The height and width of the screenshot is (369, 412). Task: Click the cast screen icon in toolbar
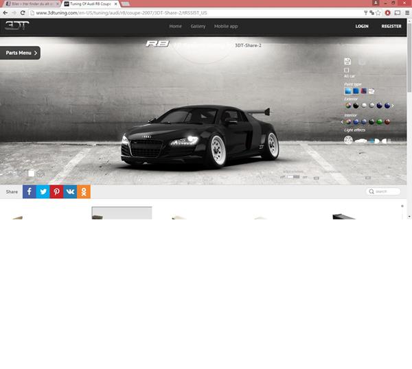click(x=398, y=12)
